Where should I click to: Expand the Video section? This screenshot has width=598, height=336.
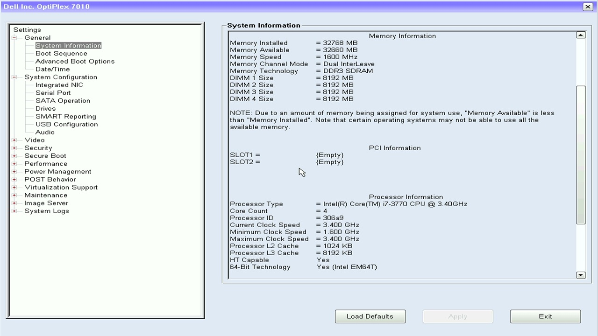point(14,140)
